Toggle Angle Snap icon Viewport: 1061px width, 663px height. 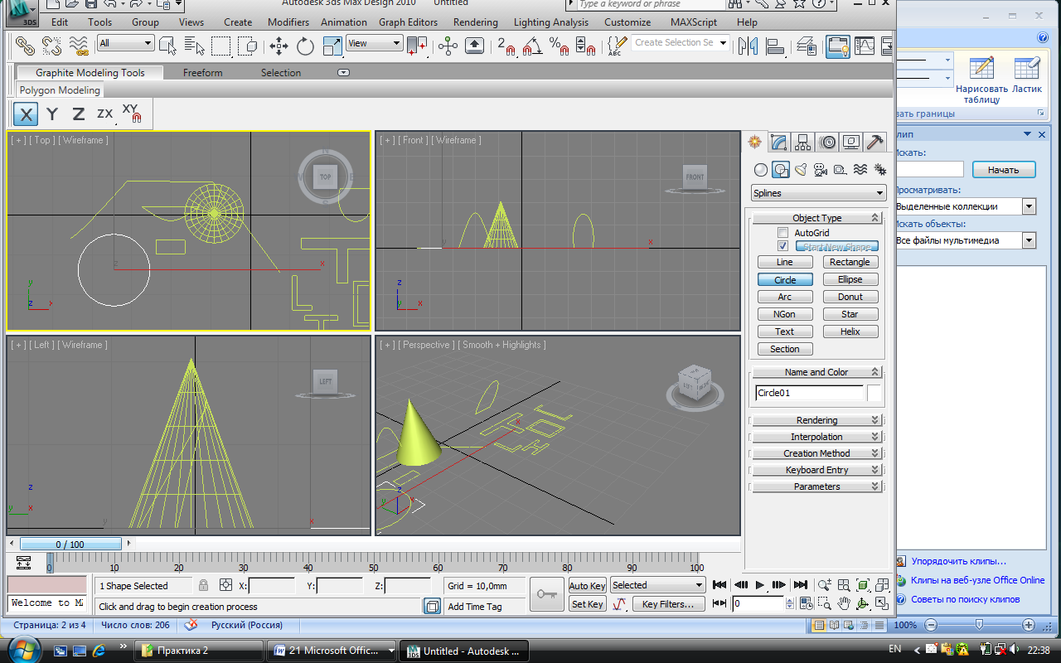532,46
